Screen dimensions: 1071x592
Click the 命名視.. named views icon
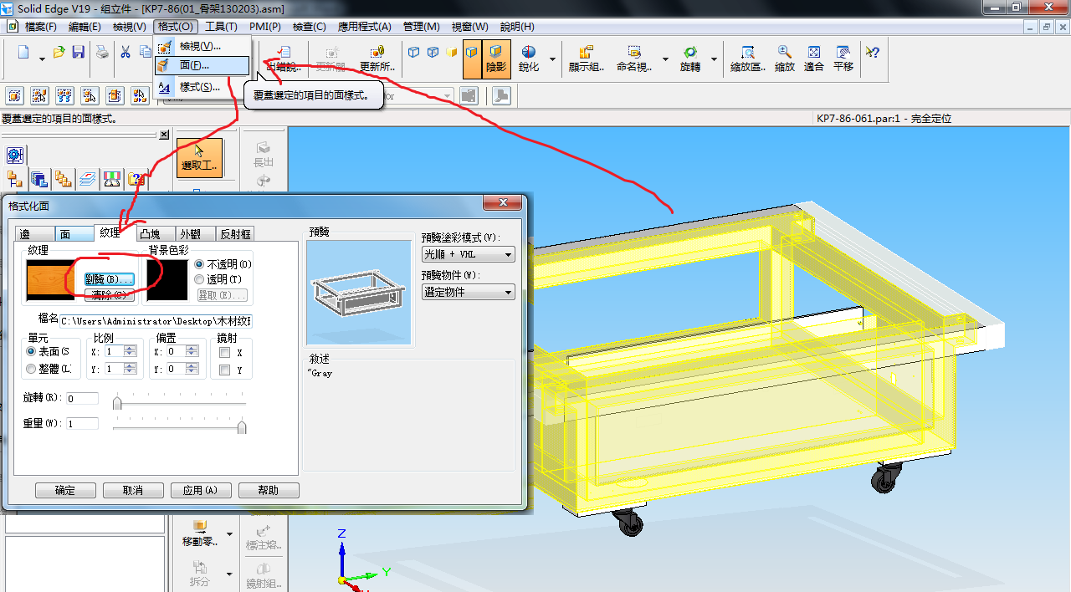[634, 59]
